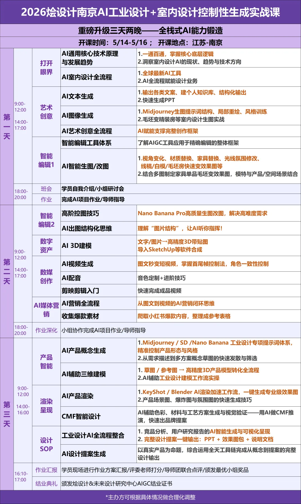Click the '工业设计AI全流程整合' topic
This screenshot has width=301, height=504.
pyautogui.click(x=93, y=435)
